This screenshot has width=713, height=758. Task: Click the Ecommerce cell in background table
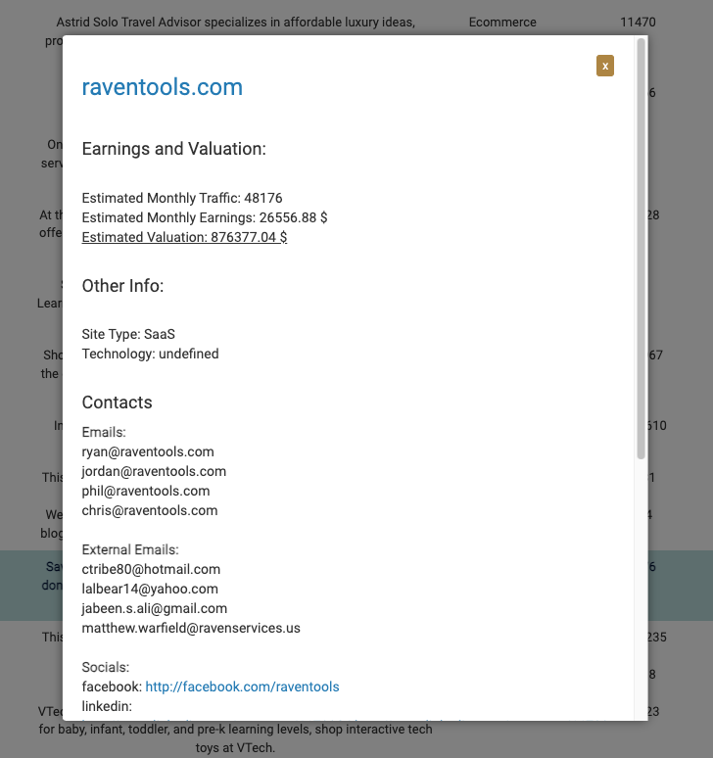[x=502, y=23]
